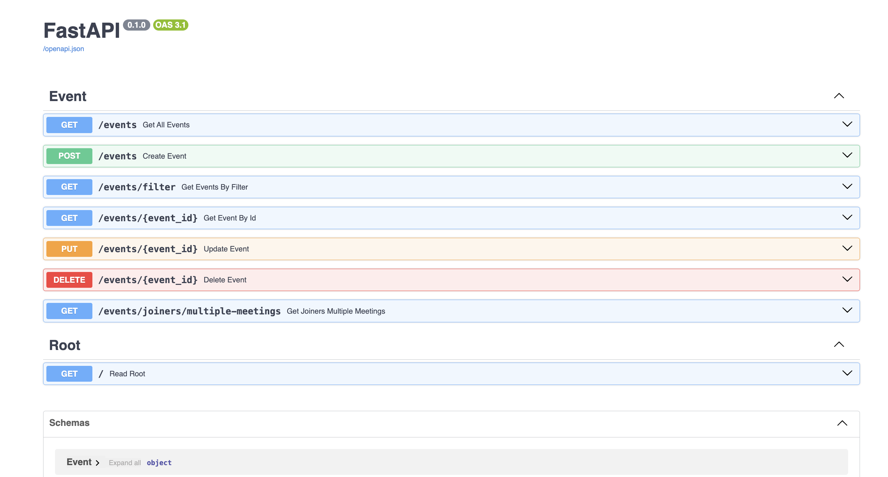
Task: Click the Root section heading
Action: point(65,345)
